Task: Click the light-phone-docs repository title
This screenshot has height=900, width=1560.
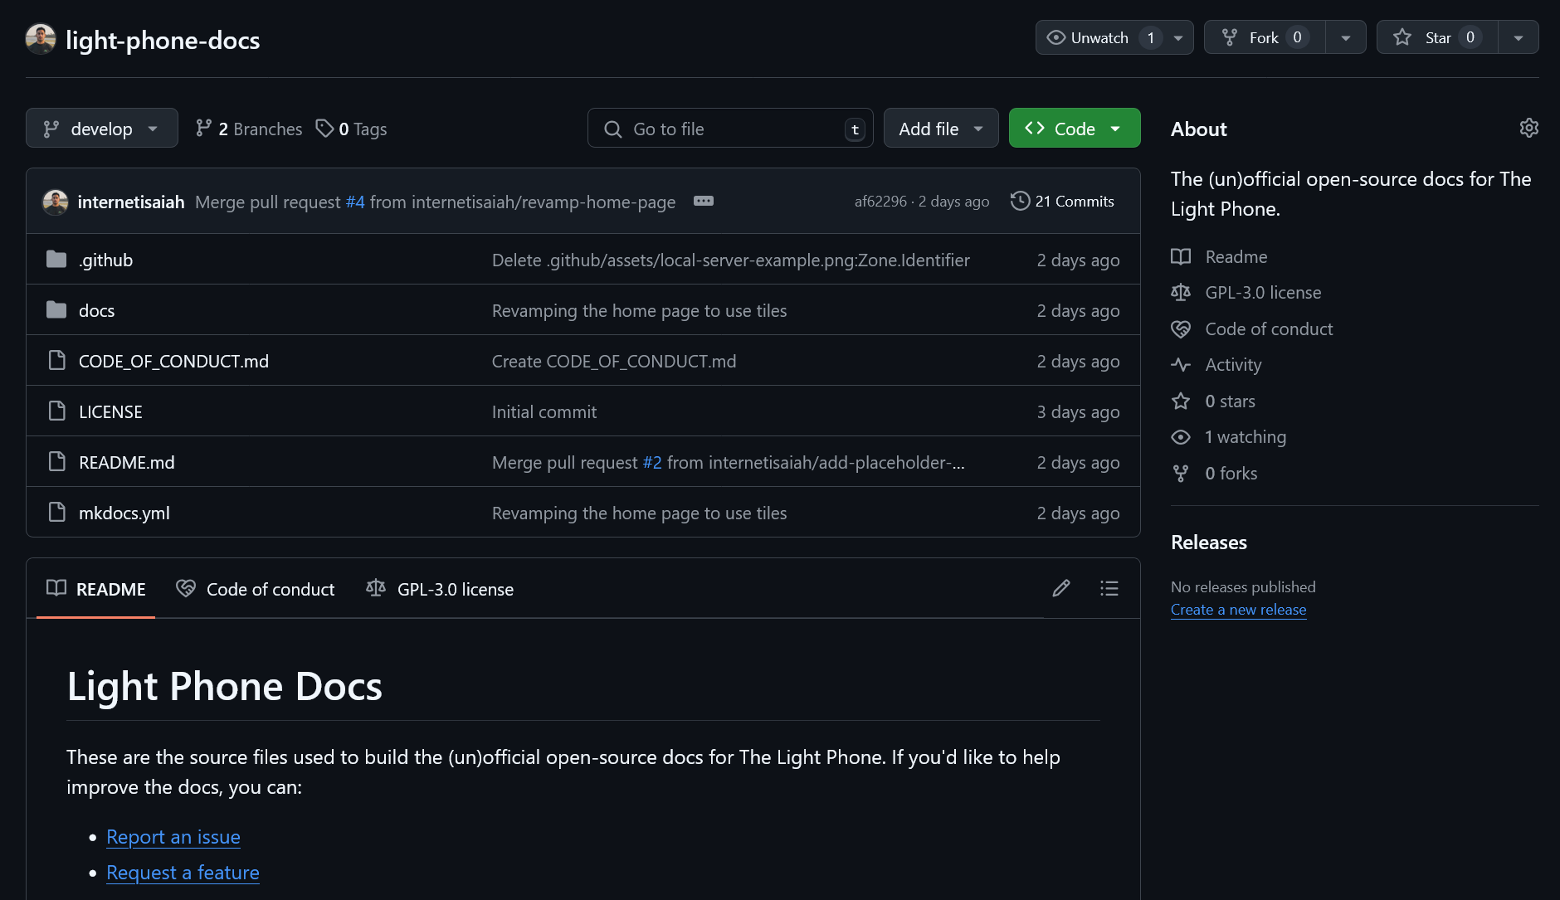Action: (x=163, y=40)
